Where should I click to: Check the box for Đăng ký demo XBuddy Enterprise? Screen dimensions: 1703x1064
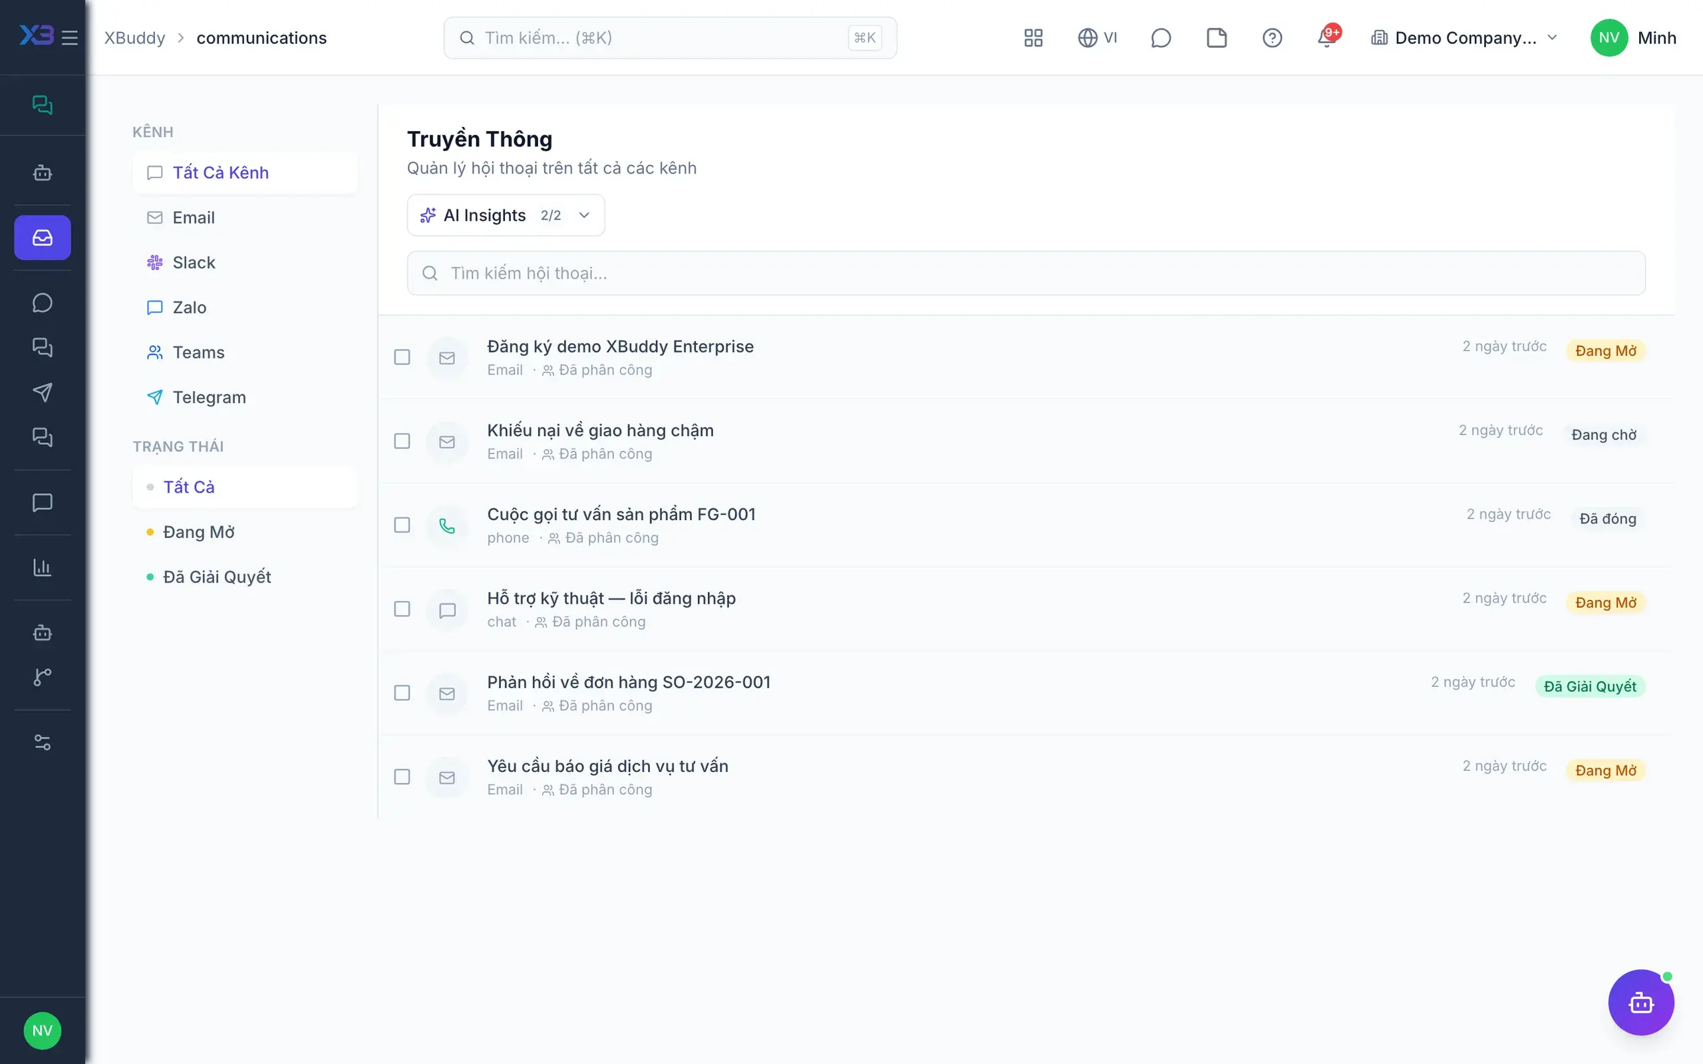click(402, 358)
